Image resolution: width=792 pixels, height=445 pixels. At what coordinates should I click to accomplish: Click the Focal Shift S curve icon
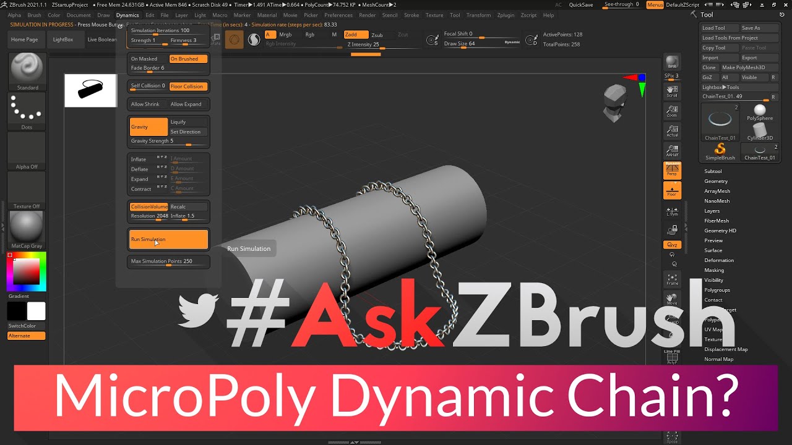click(434, 41)
